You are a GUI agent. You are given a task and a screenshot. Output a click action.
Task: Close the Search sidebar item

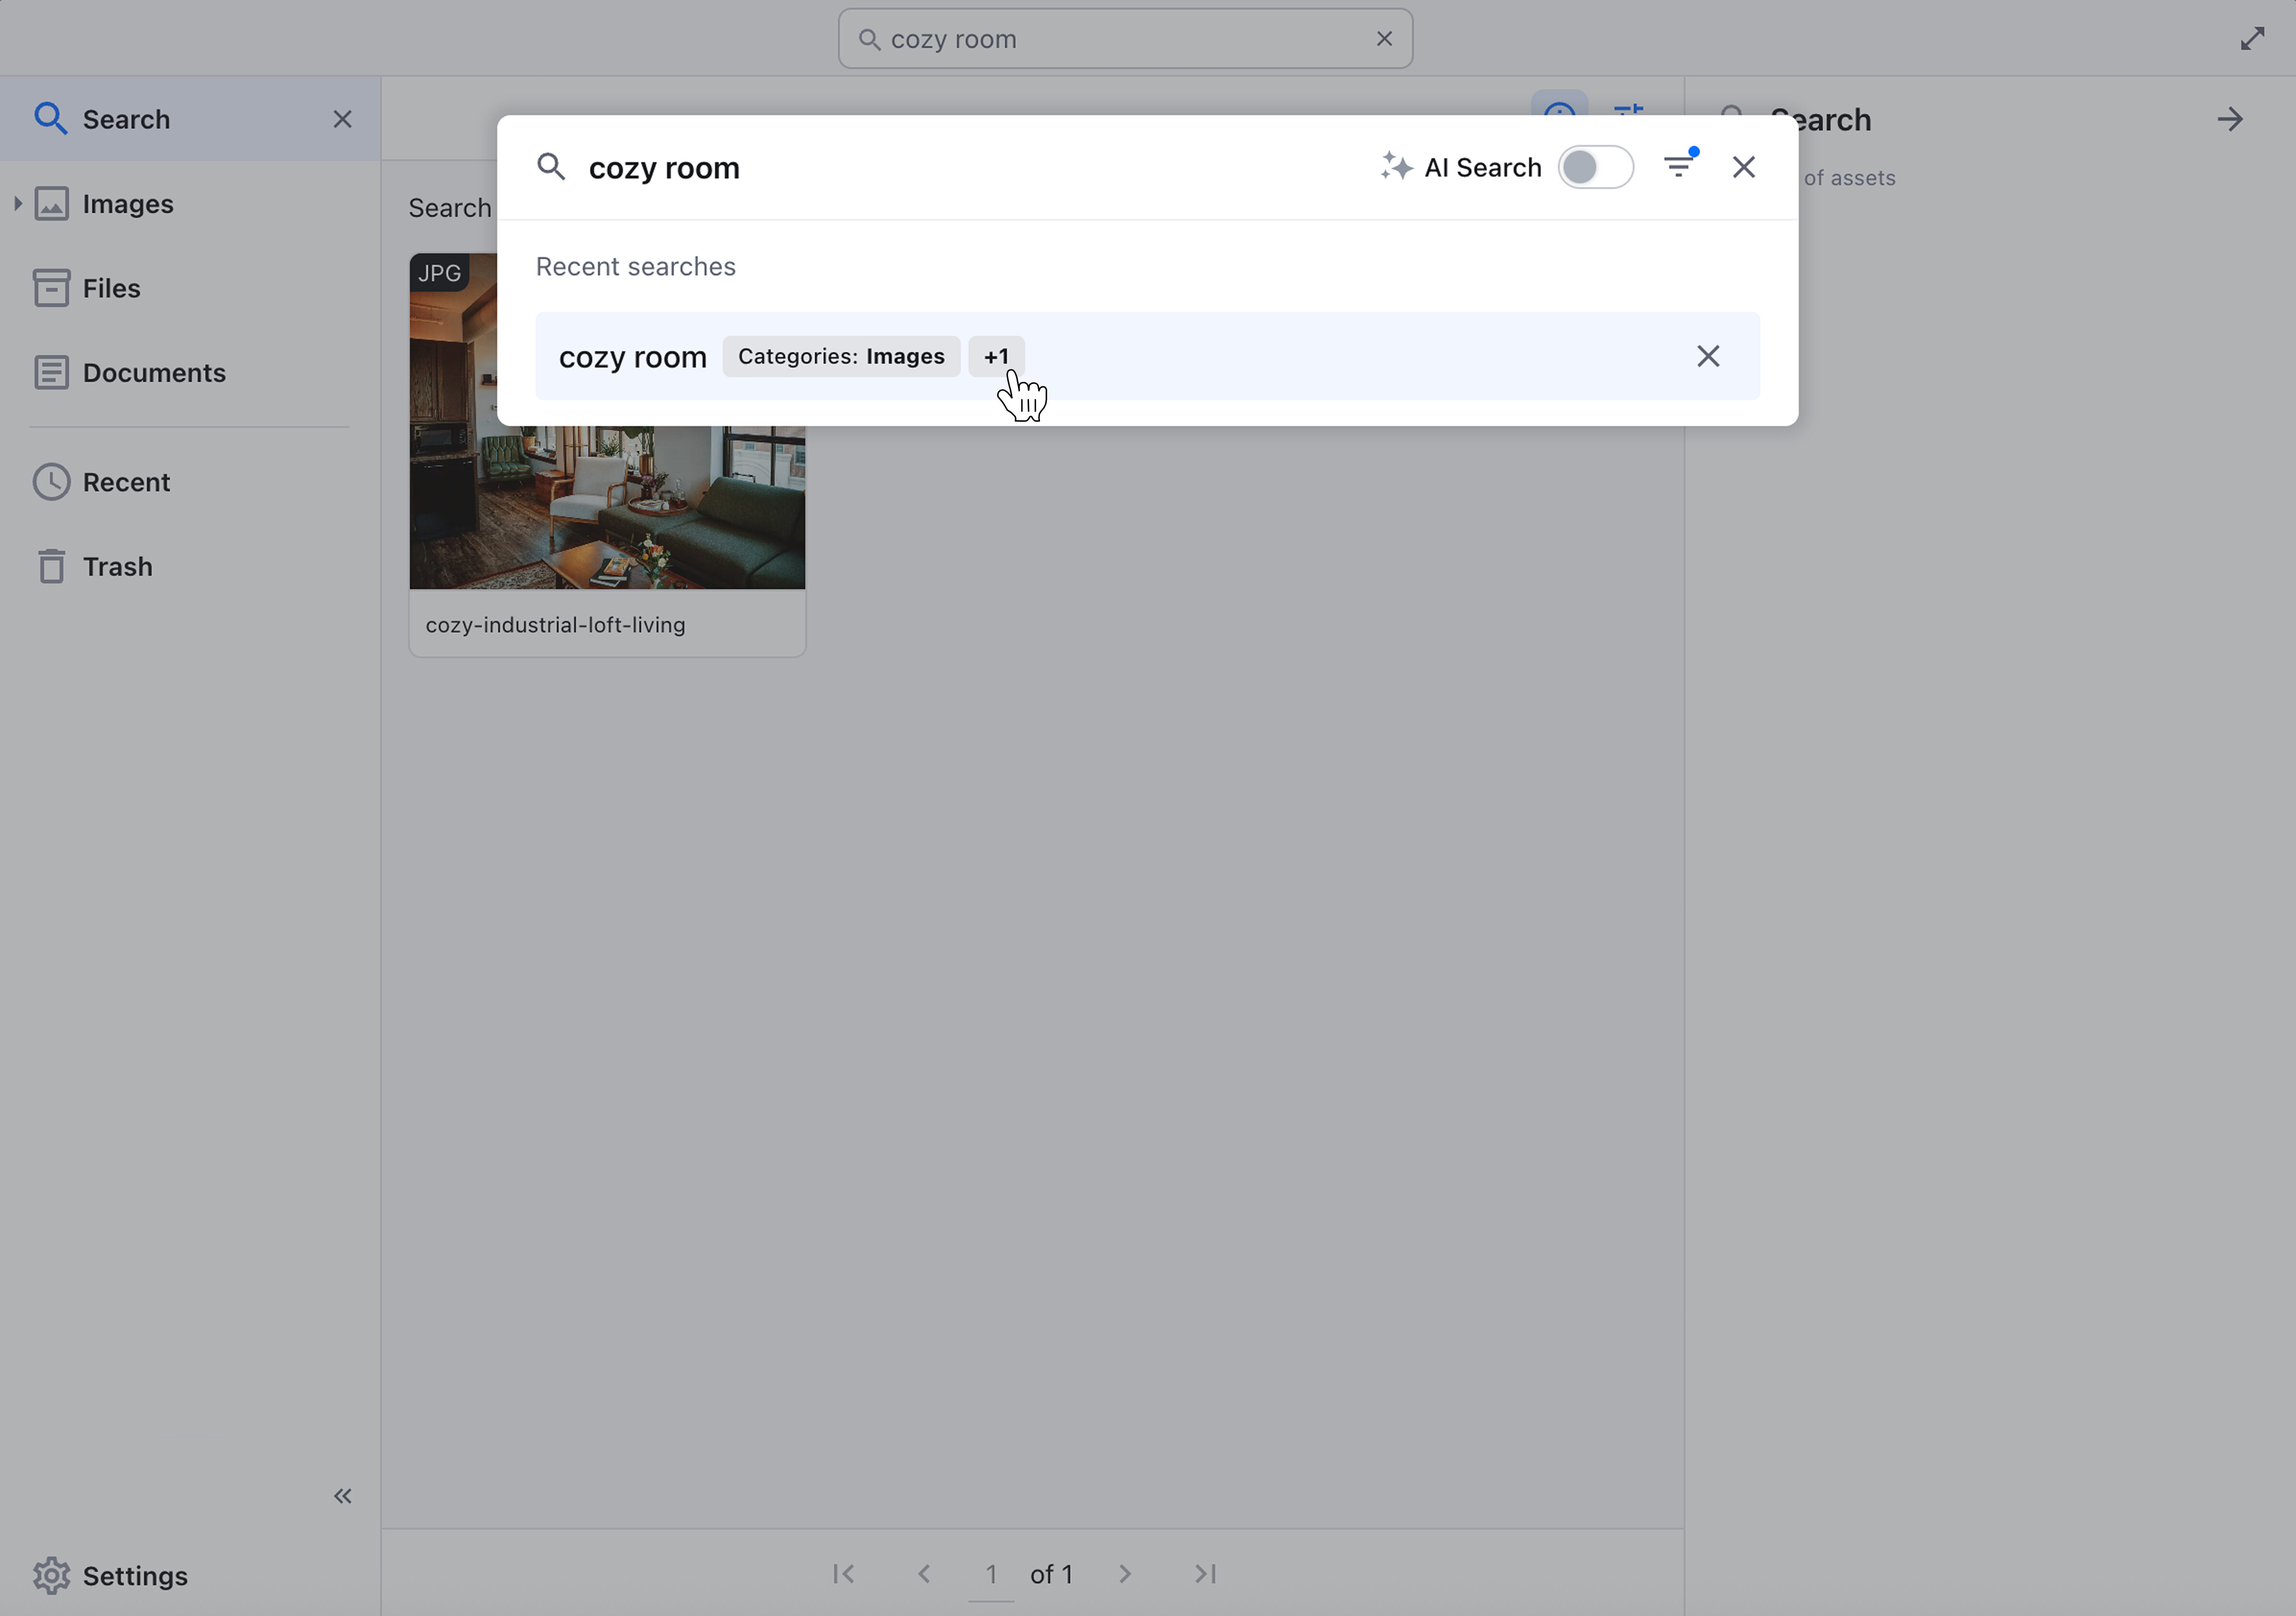coord(342,119)
